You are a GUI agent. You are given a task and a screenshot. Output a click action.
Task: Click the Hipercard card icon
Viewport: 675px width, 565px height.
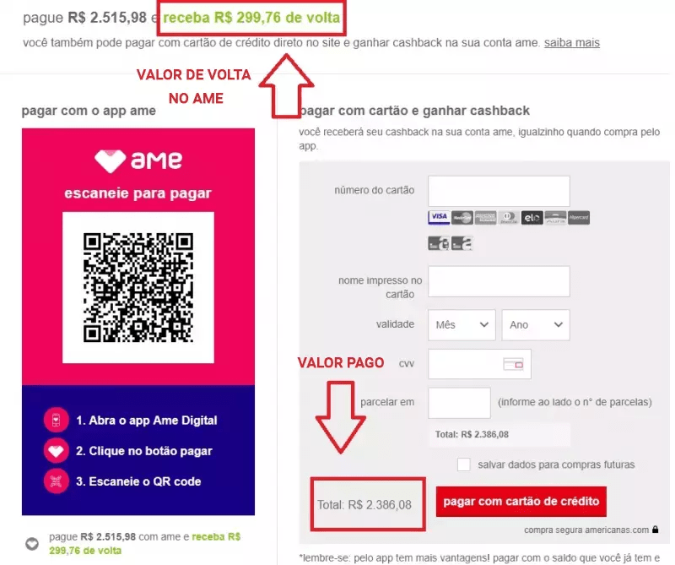pos(579,218)
